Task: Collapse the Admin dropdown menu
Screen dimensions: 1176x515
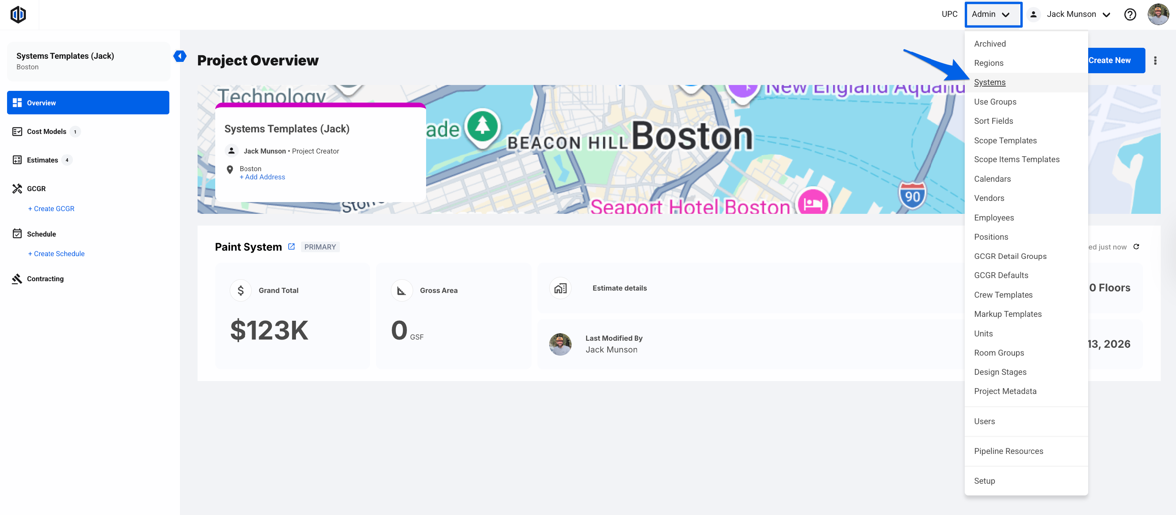Action: (x=993, y=14)
